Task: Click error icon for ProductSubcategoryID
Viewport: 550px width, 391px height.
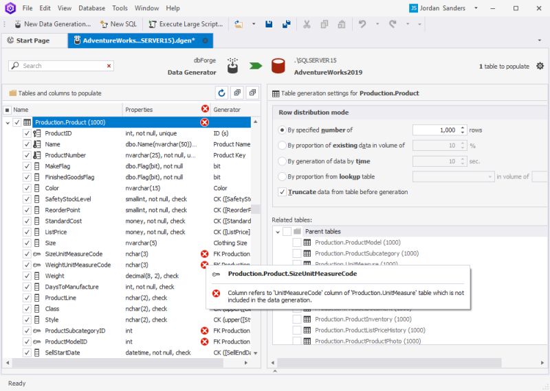Action: 204,331
